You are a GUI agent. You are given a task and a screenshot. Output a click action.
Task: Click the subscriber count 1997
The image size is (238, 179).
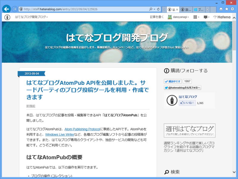(x=187, y=81)
